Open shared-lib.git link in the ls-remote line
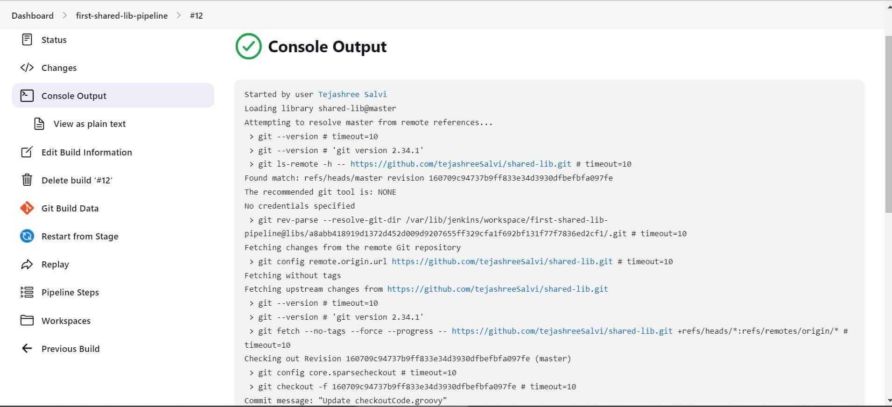 point(460,164)
